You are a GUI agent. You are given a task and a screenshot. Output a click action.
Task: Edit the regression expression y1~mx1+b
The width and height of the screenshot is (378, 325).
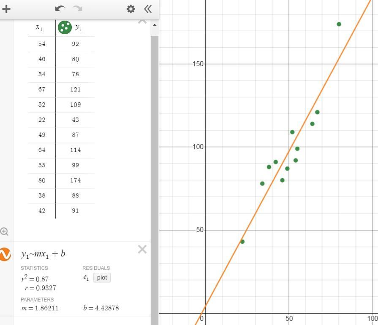43,254
